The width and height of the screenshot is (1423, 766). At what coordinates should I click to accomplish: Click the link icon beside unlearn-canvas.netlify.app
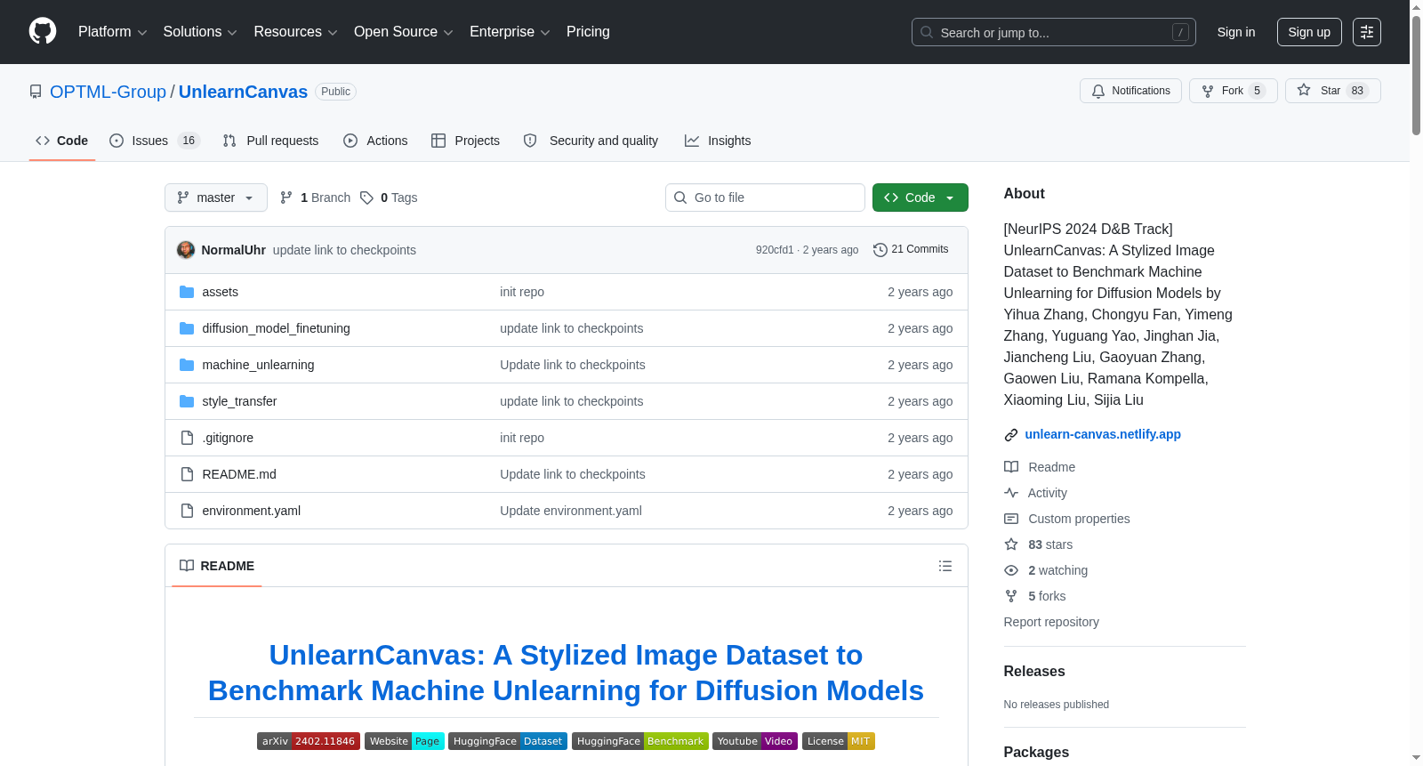tap(1011, 435)
